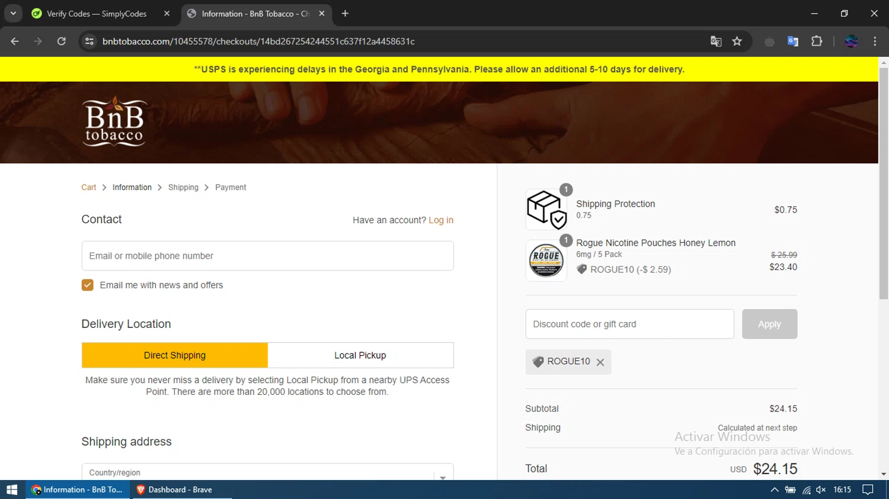
Task: Remove the ROGUE10 discount code
Action: point(600,362)
